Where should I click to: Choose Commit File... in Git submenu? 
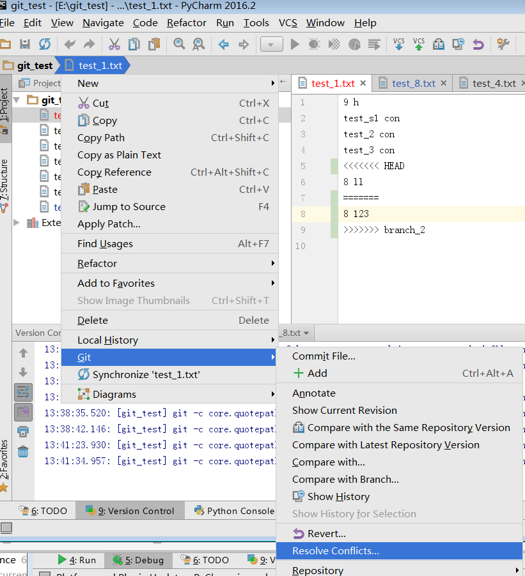coord(400,356)
